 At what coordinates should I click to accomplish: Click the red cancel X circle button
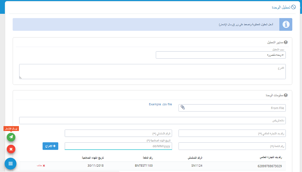pos(11,149)
